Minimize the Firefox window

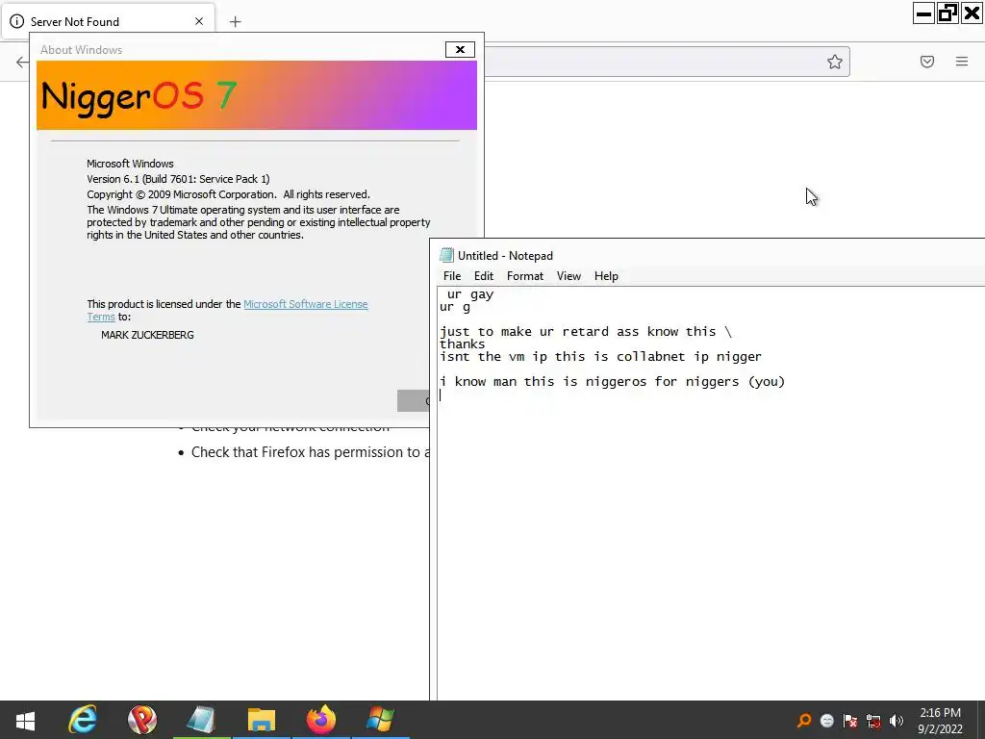[x=923, y=13]
